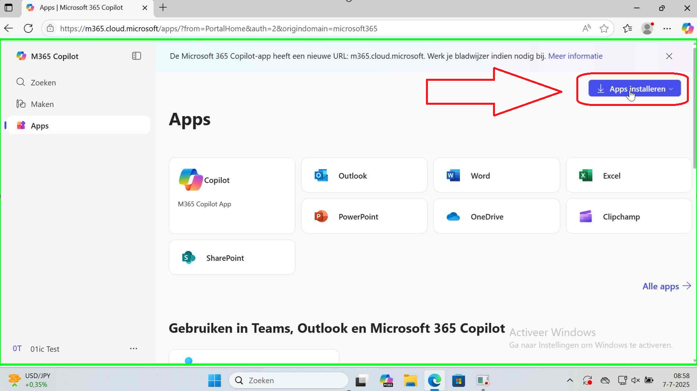The width and height of the screenshot is (697, 391).
Task: Open account options beside 01ic Test
Action: [133, 348]
